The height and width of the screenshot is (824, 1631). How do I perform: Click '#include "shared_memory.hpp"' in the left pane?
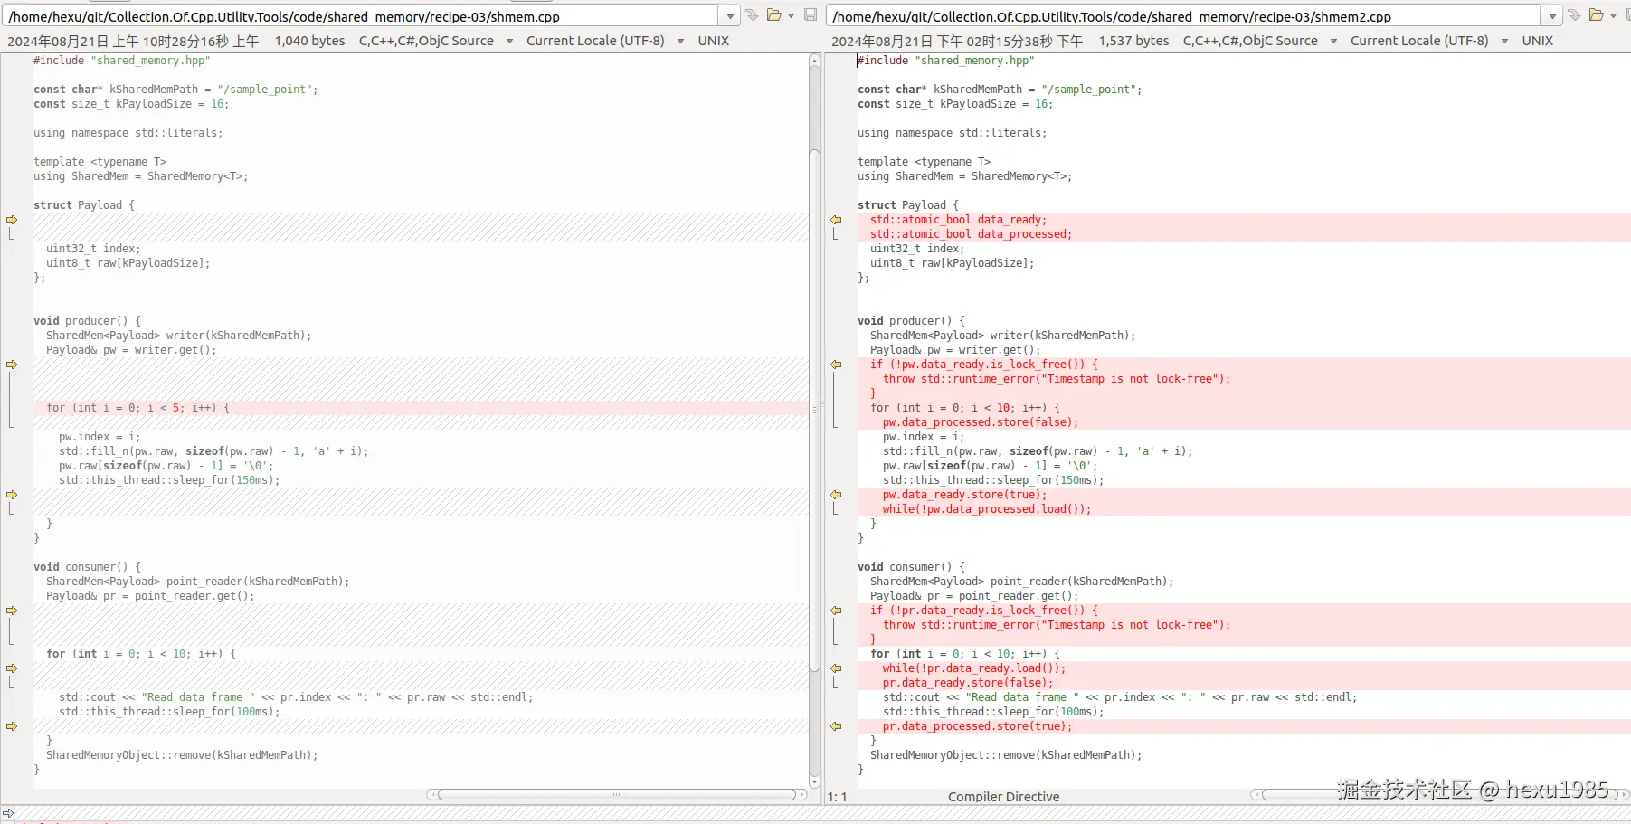point(122,61)
